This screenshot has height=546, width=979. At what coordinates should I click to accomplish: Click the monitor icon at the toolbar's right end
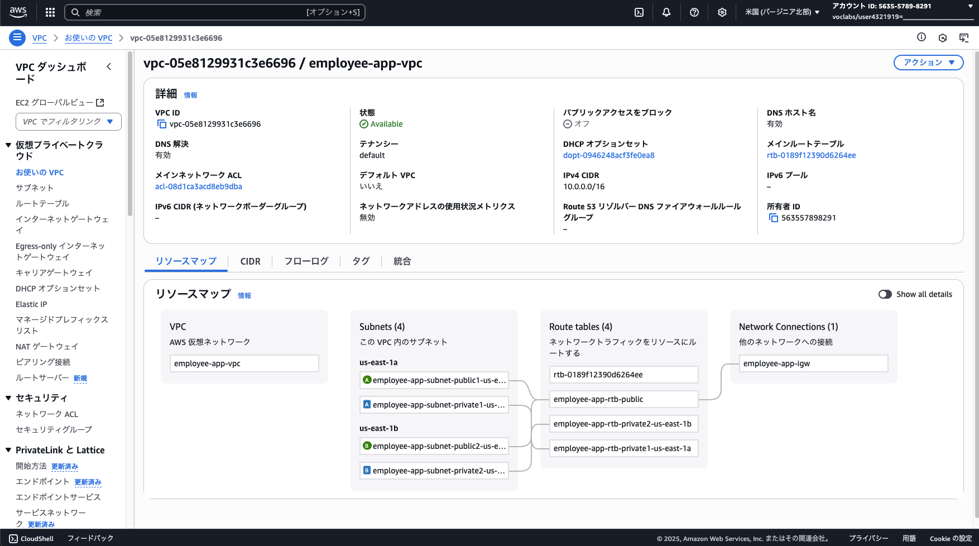tap(964, 38)
